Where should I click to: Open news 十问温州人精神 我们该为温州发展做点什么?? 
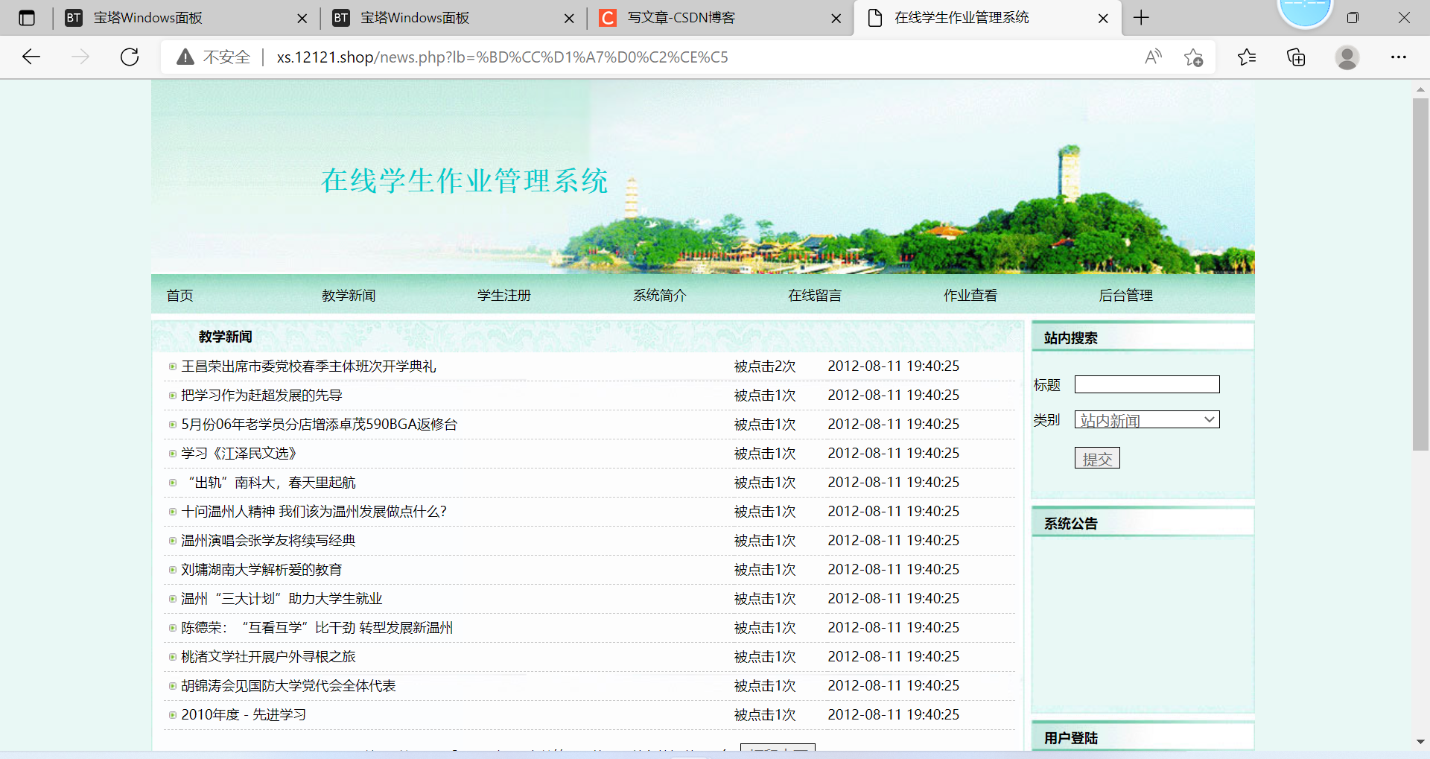314,512
